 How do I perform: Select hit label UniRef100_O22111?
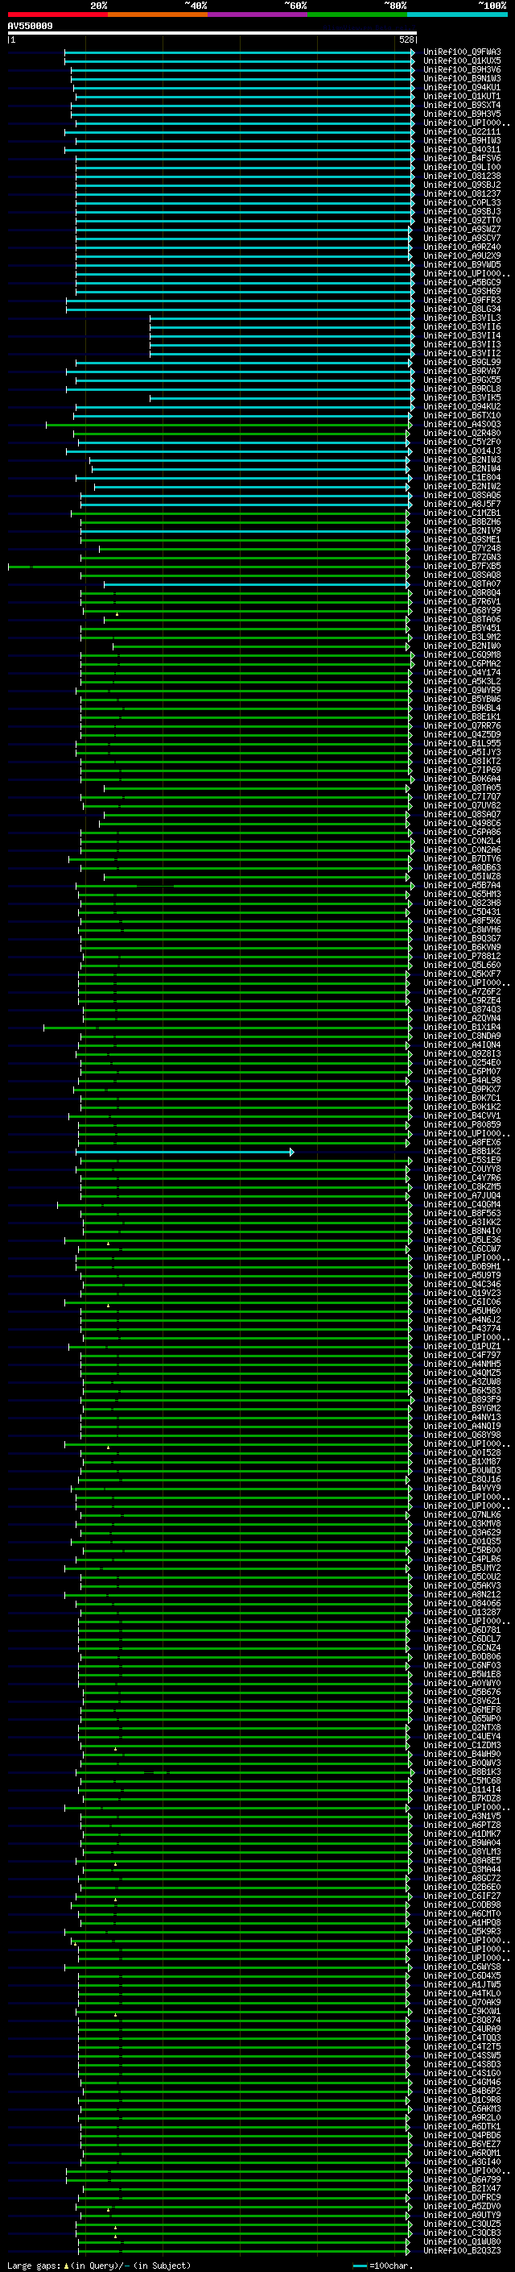tap(462, 131)
